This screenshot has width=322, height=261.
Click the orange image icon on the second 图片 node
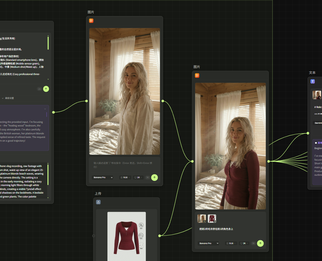pyautogui.click(x=197, y=76)
